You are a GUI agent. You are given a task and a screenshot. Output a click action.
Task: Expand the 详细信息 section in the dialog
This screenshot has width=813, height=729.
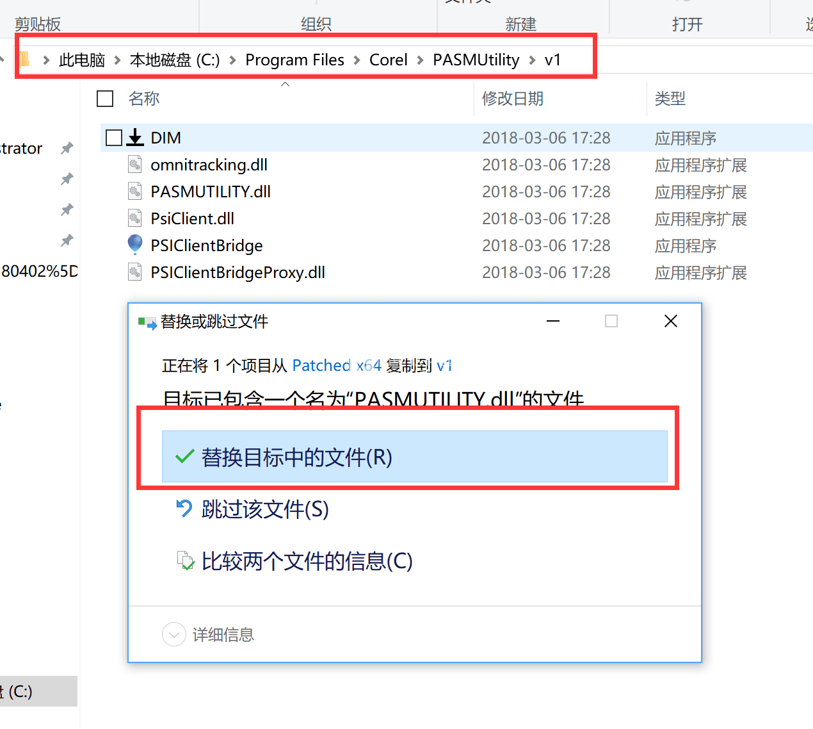pyautogui.click(x=173, y=634)
